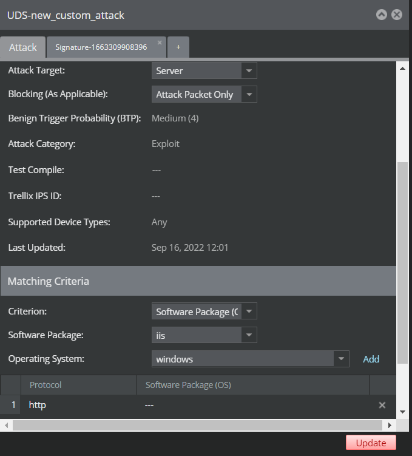Switch to the Attack tab
The height and width of the screenshot is (456, 412).
[23, 47]
